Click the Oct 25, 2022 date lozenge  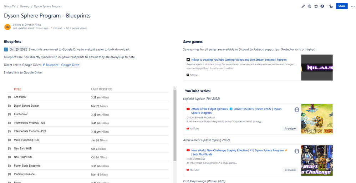click(19, 49)
